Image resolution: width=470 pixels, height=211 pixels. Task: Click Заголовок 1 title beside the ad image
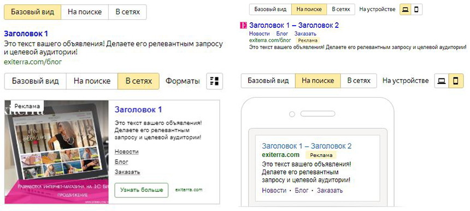tap(138, 110)
